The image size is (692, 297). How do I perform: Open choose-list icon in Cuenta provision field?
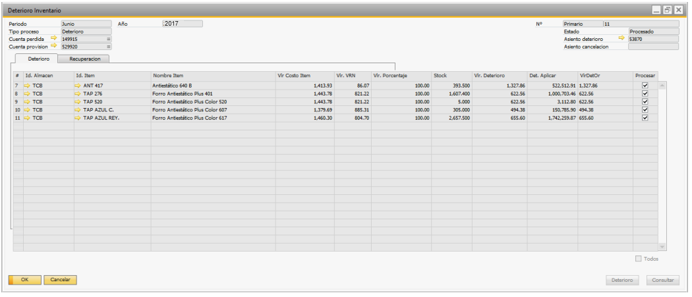(x=109, y=47)
